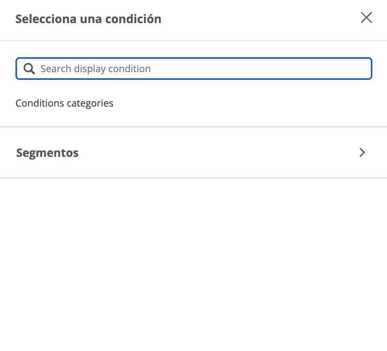This screenshot has width=387, height=351.
Task: Close the Selecciona una condición panel
Action: (x=366, y=18)
